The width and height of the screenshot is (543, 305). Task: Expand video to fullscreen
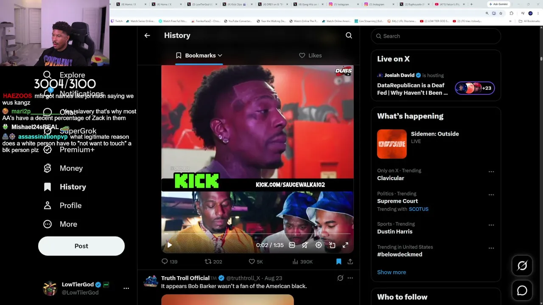pyautogui.click(x=345, y=245)
